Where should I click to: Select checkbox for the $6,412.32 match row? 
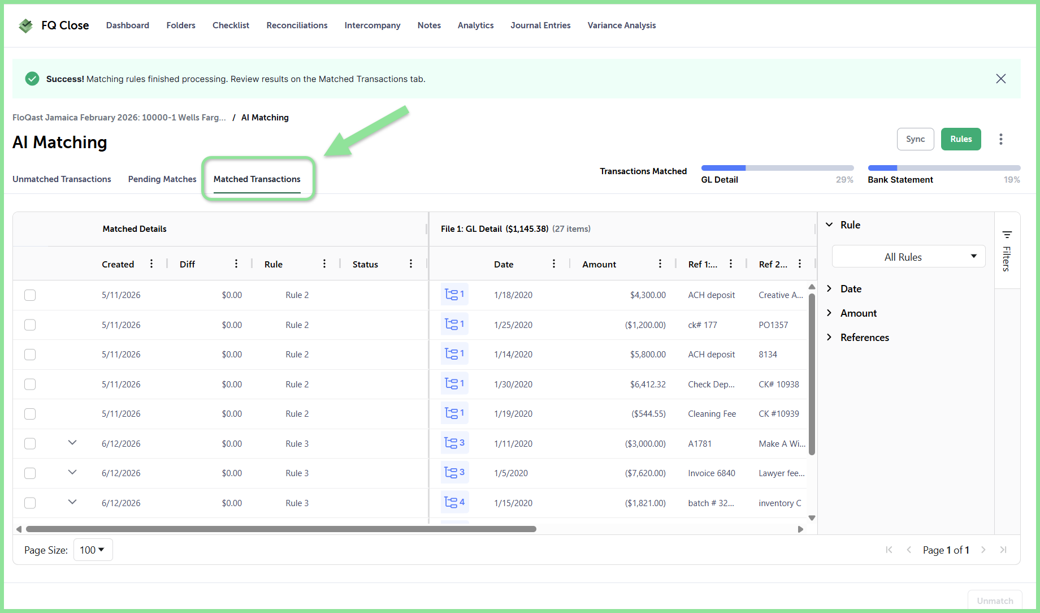point(30,384)
